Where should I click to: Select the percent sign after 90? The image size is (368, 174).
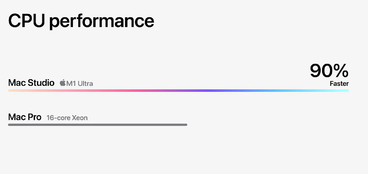click(339, 71)
